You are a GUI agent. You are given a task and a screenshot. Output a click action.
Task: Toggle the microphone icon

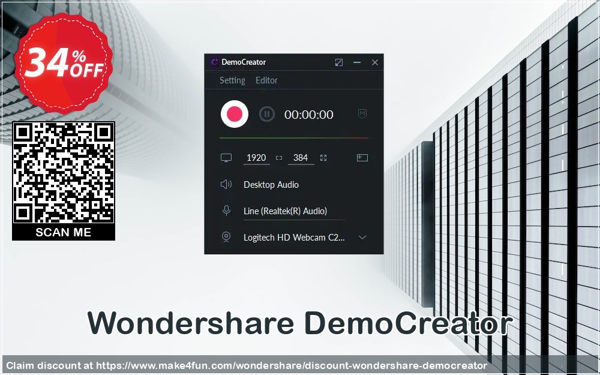pyautogui.click(x=226, y=211)
